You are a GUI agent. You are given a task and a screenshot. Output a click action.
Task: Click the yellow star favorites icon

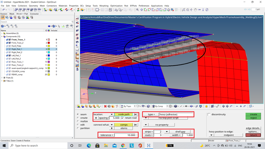206,106
